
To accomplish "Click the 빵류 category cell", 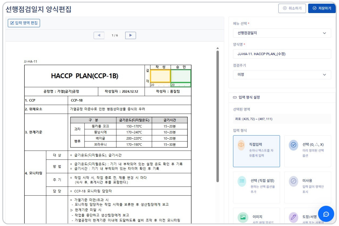I will 78,142.
